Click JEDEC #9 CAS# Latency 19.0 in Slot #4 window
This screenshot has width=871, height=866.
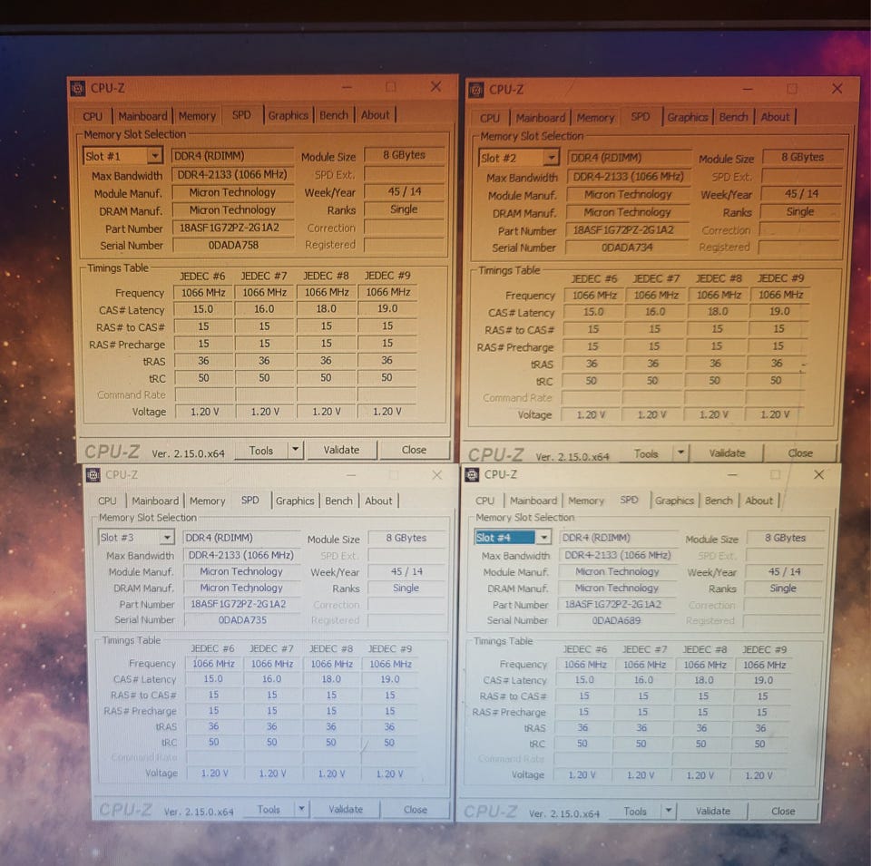763,680
